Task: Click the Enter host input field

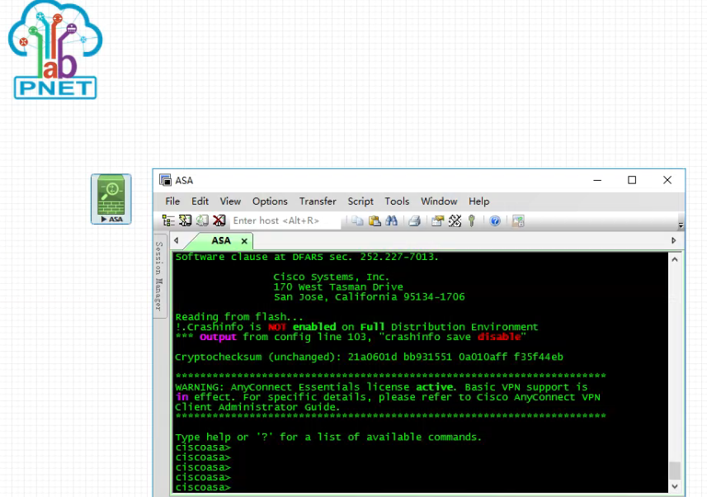Action: coord(286,220)
